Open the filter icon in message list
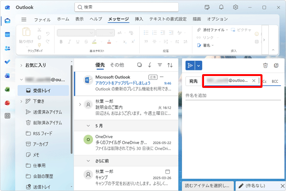The width and height of the screenshot is (286, 191). pos(160,65)
